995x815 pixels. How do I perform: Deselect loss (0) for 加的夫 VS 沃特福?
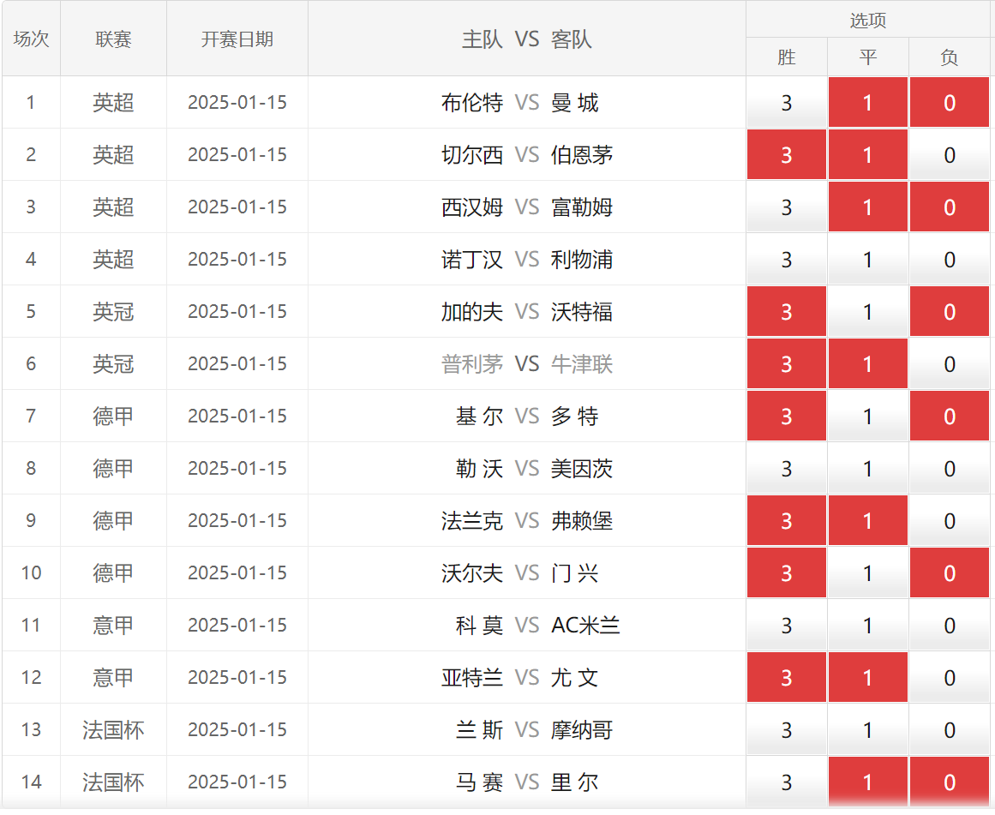tap(950, 312)
